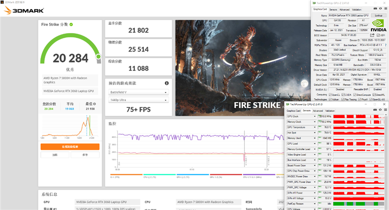Toggle Ray Tracing checkbox in GPU-Z

343,100
